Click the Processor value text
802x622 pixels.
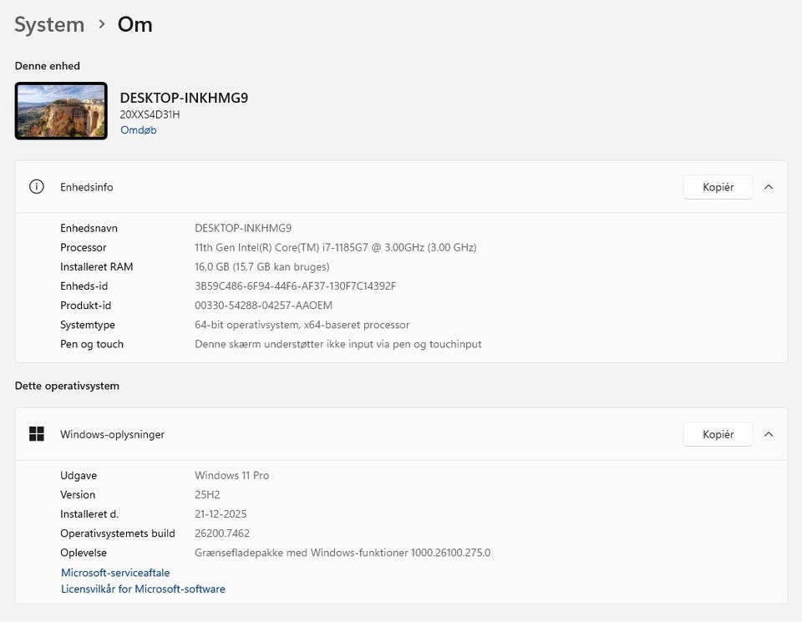(x=335, y=247)
